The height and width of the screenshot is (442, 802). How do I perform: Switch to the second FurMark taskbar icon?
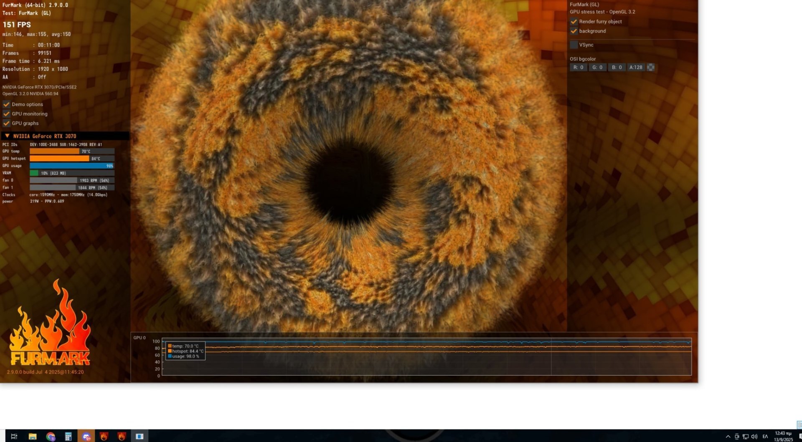coord(122,436)
